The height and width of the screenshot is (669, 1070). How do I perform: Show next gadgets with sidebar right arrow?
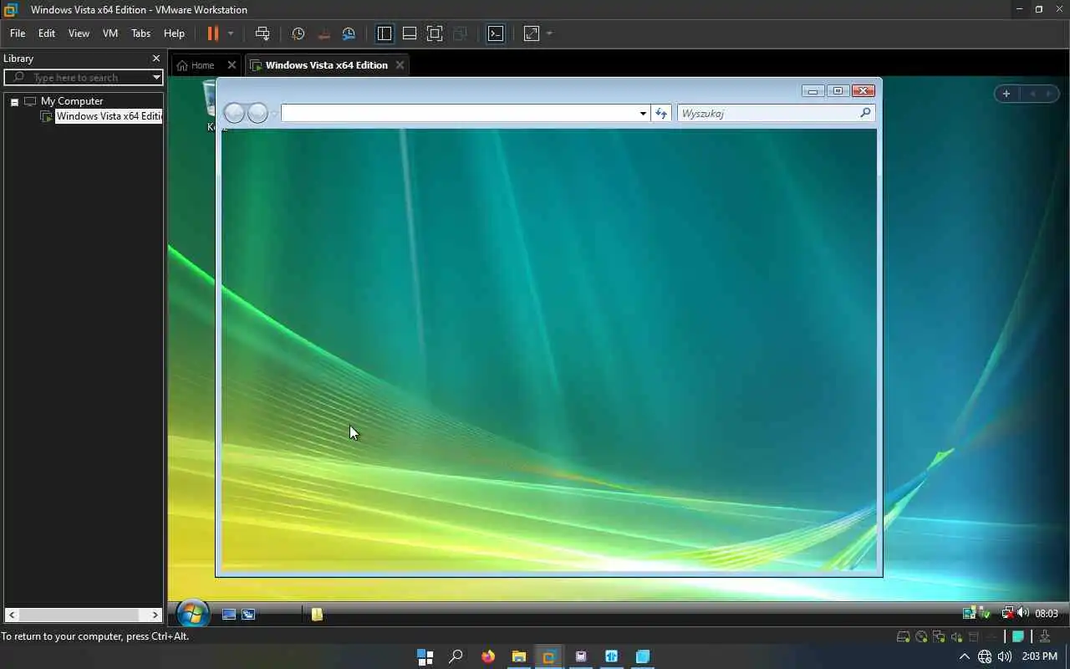1049,94
